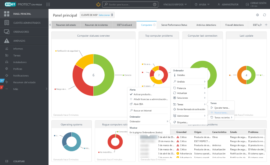Open Administrator user menu
This screenshot has height=165, width=270.
tap(228, 4)
